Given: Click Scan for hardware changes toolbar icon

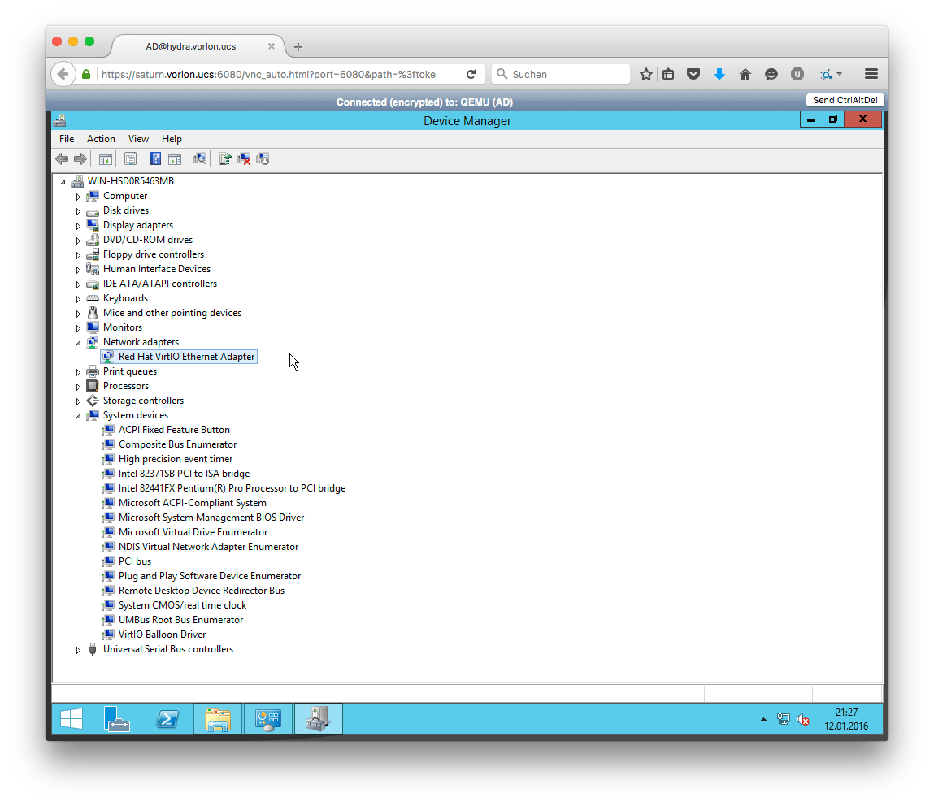Looking at the screenshot, I should point(200,159).
